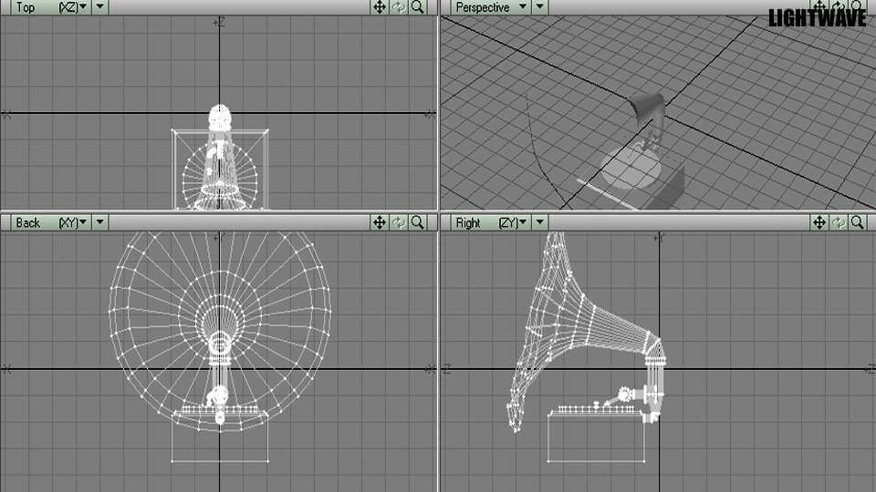Image resolution: width=876 pixels, height=492 pixels.
Task: Click the pan icon in the Top viewport
Action: [x=380, y=7]
